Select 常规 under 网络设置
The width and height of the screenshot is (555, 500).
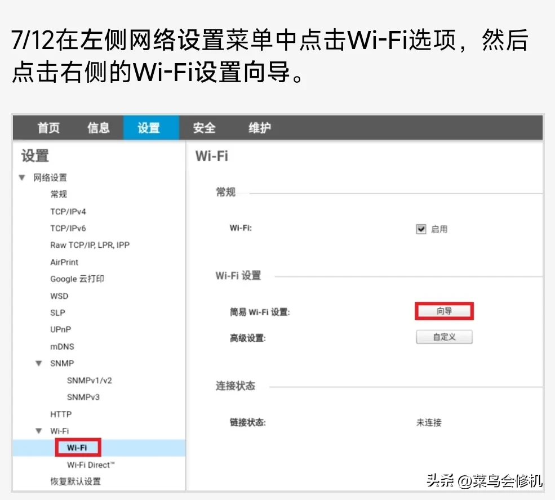(x=59, y=194)
